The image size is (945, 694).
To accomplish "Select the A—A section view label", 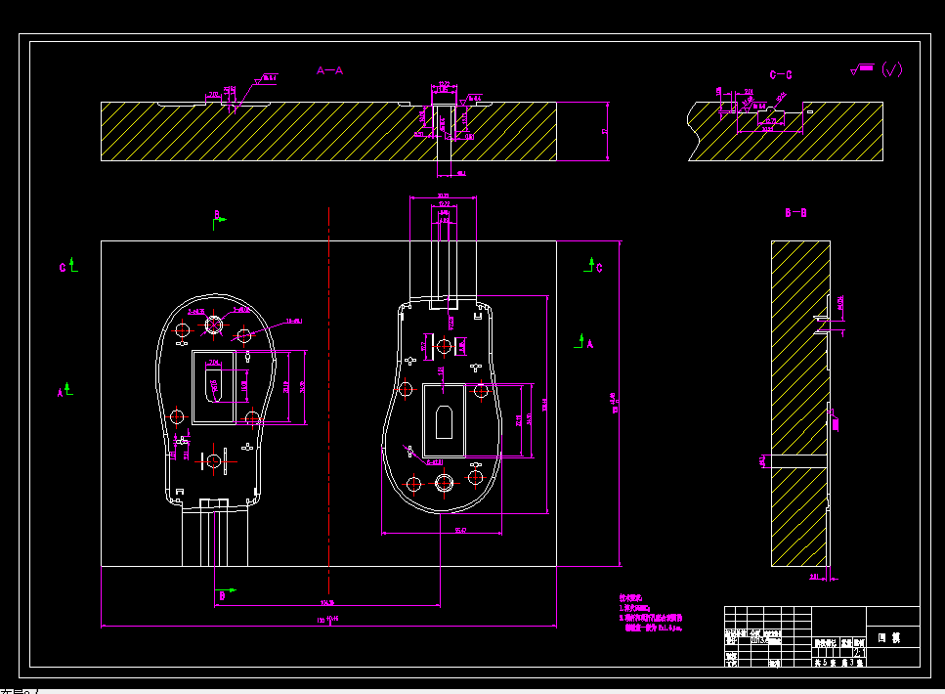I will (x=329, y=70).
